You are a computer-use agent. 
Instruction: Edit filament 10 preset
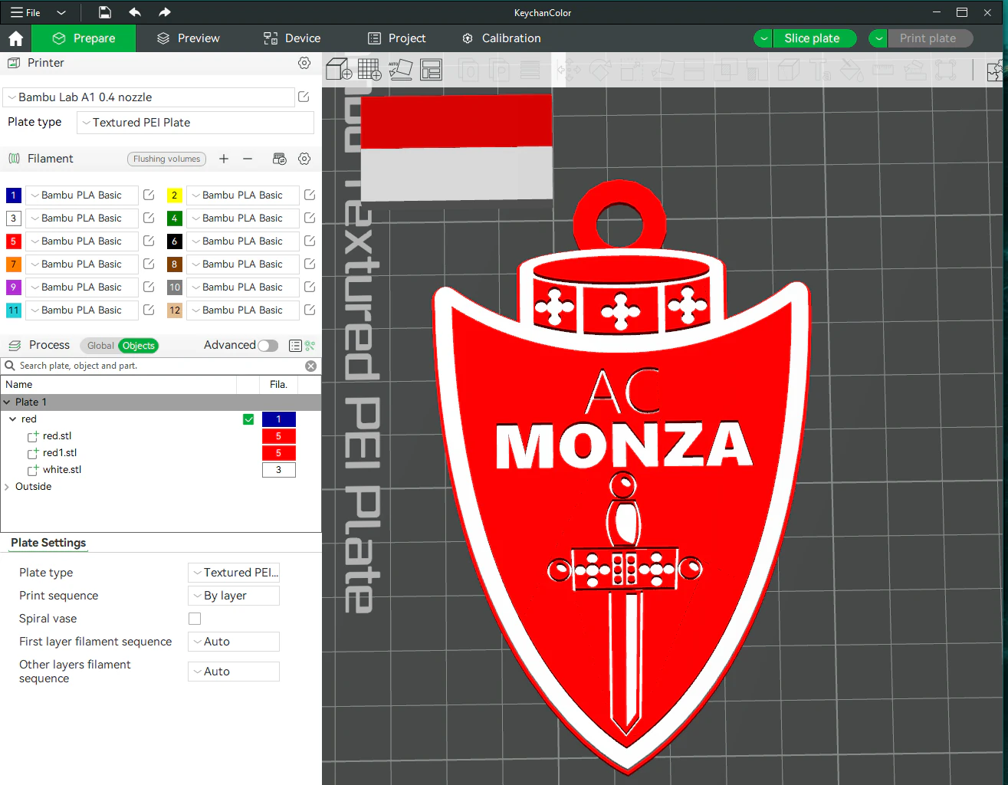310,287
